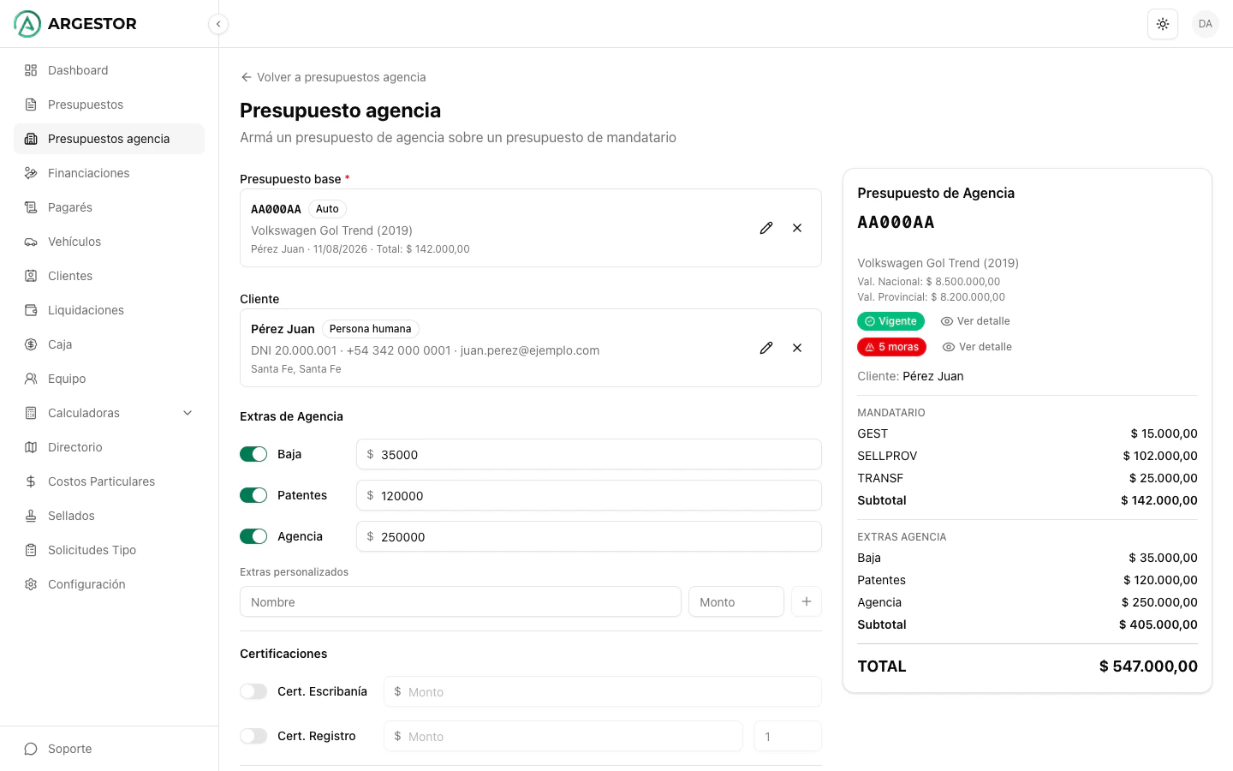Click the custom extra Nombre field

tap(461, 601)
